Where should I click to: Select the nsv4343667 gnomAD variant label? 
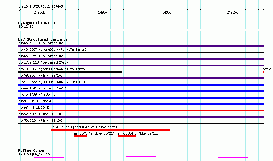tap(52, 49)
